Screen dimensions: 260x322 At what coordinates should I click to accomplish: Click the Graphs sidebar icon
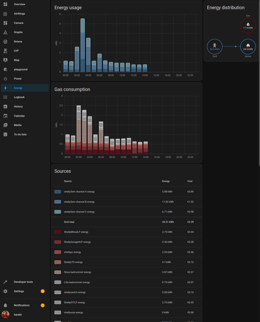click(x=5, y=32)
